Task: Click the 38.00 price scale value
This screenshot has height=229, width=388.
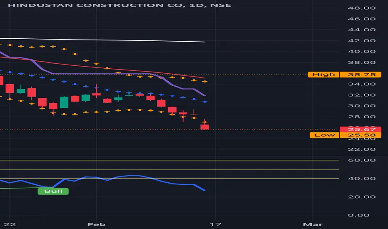Action: point(361,62)
